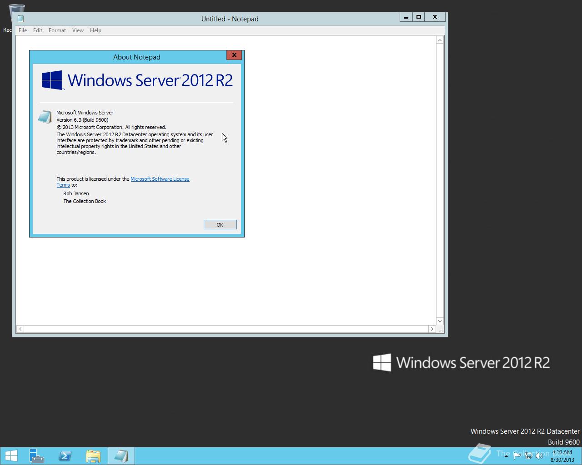
Task: Click the vertical scrollbar up arrow
Action: coord(440,40)
